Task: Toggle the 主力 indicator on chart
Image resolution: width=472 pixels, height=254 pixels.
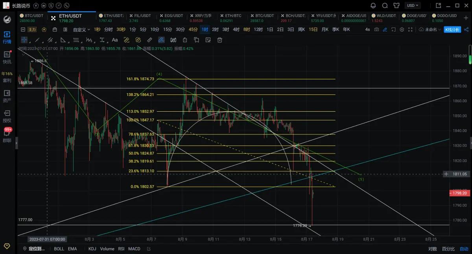Action: pos(32,29)
